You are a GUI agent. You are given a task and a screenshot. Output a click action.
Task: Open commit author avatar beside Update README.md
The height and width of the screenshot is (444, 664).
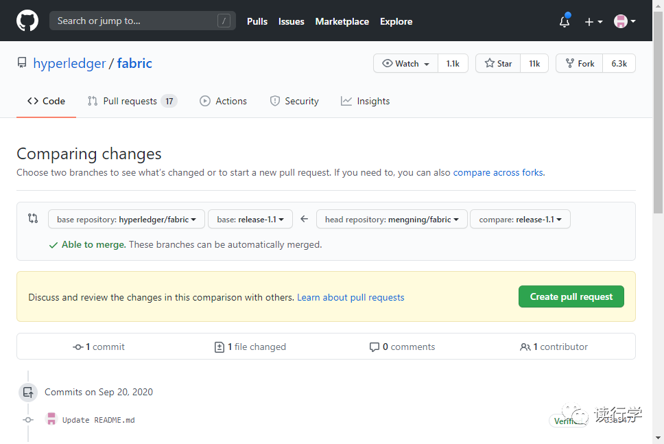click(51, 419)
